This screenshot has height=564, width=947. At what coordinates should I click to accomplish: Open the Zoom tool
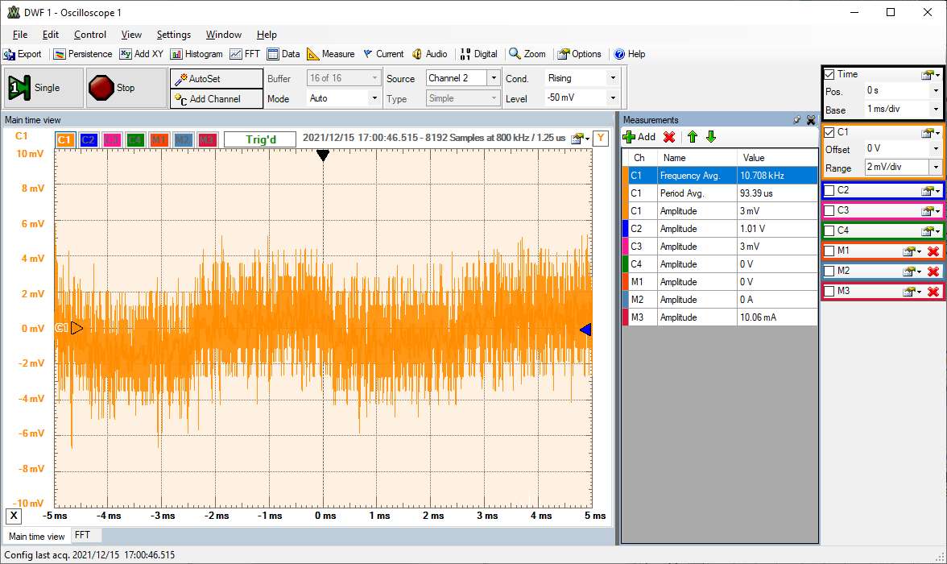click(x=527, y=54)
